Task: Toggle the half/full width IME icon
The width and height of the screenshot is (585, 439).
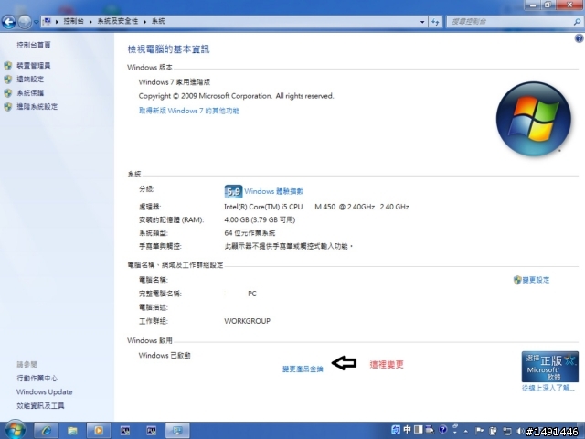Action: tap(419, 430)
